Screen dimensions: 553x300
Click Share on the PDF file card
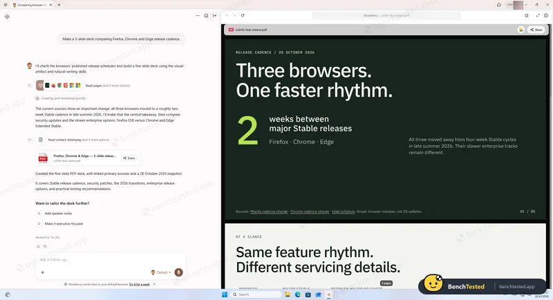tap(129, 158)
